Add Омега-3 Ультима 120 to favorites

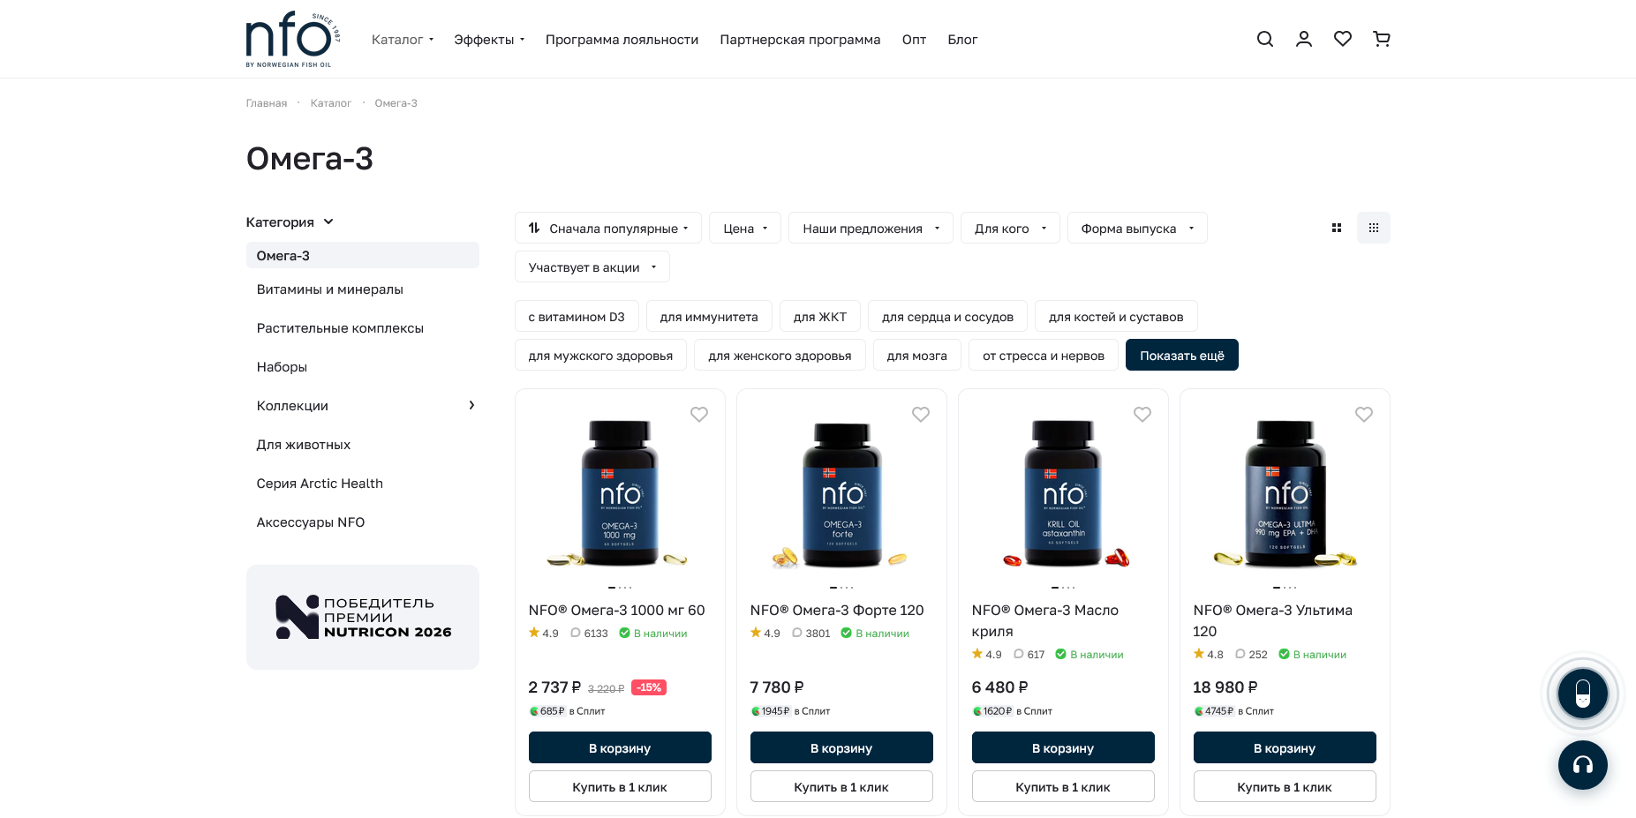[1364, 414]
